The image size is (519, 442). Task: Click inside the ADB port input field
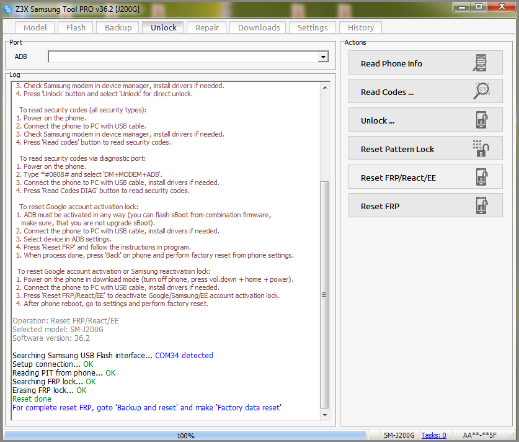[x=183, y=57]
